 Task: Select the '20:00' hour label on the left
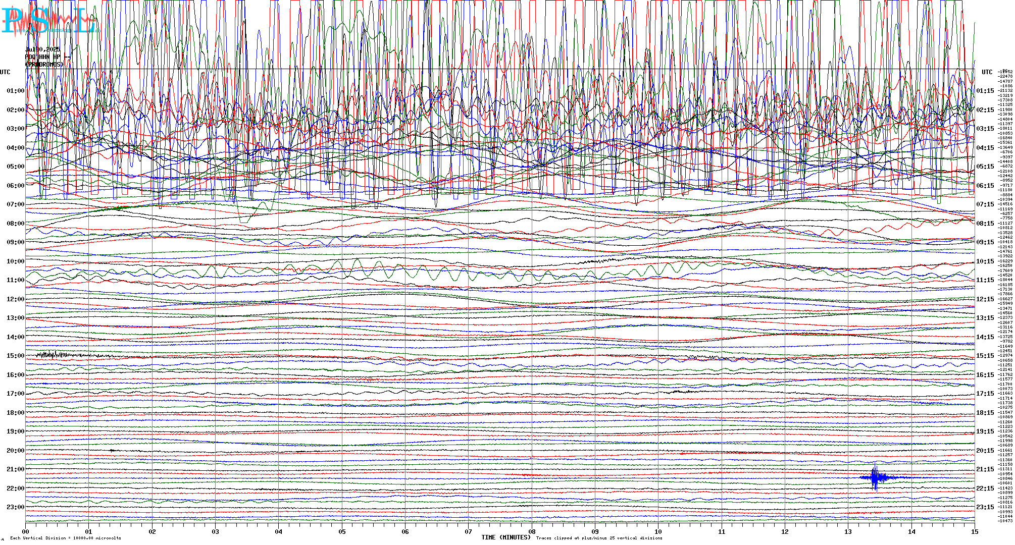[x=16, y=451]
